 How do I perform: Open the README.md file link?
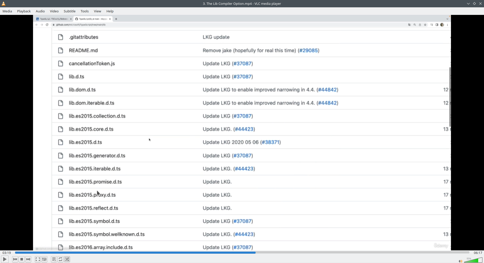pos(83,50)
